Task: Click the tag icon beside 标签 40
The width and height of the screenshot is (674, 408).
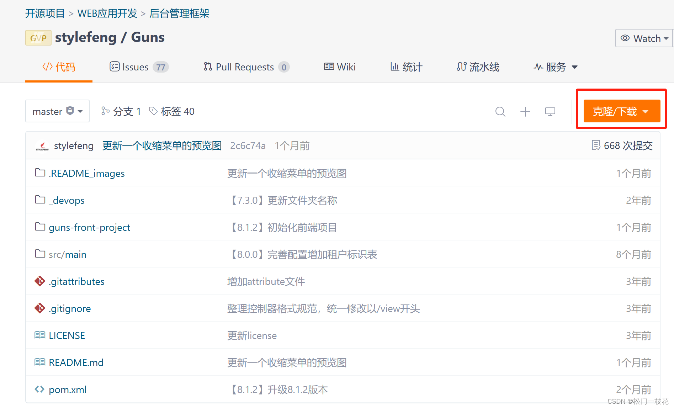Action: [x=153, y=111]
